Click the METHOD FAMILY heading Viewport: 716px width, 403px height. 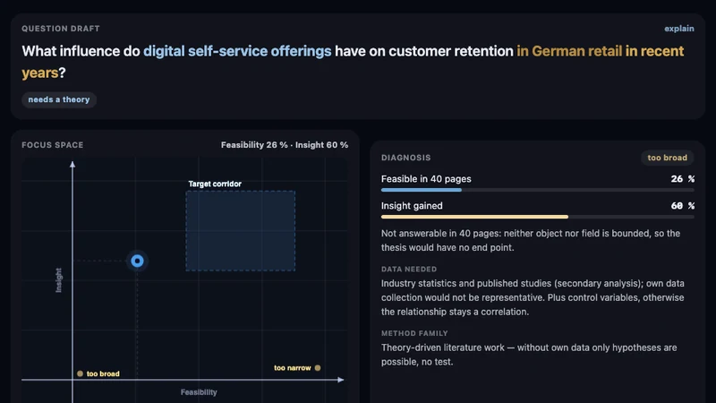[414, 333]
